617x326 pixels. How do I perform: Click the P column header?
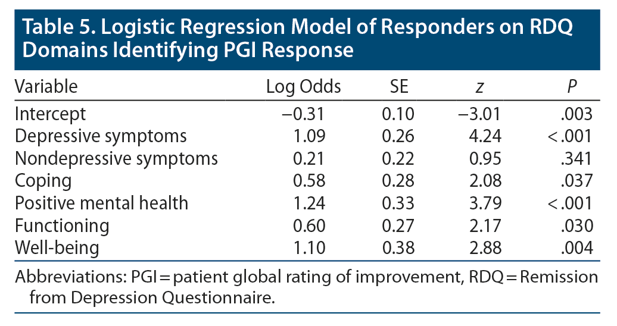[x=572, y=87]
